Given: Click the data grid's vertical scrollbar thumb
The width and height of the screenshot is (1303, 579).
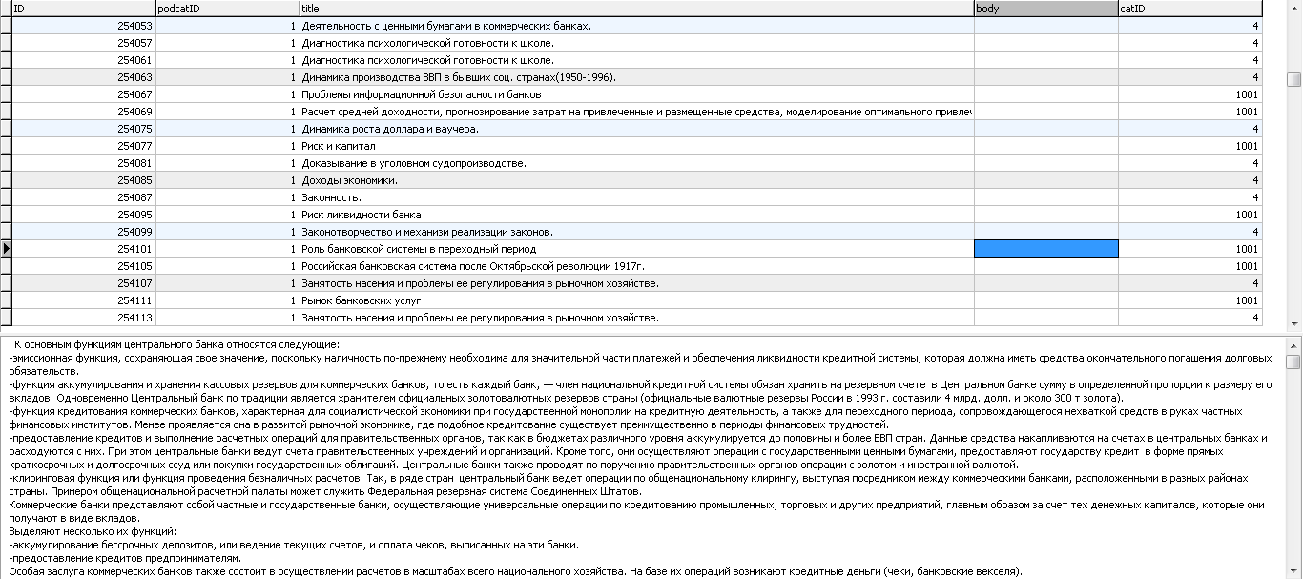Looking at the screenshot, I should 1293,80.
